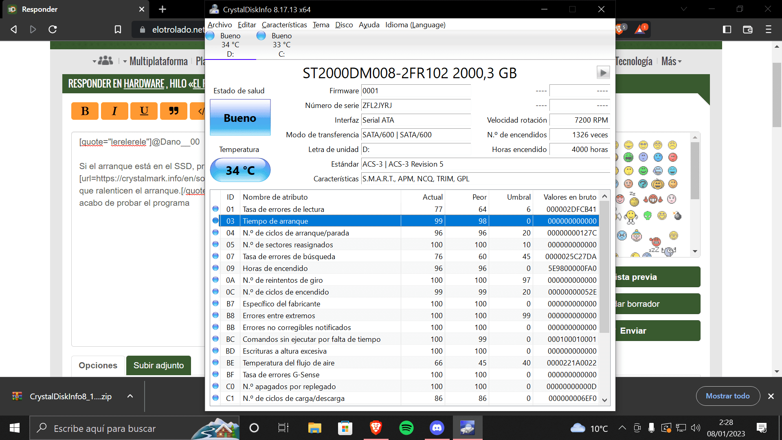Click the serial number field ZFL2JYRJ
This screenshot has width=782, height=440.
tap(416, 106)
